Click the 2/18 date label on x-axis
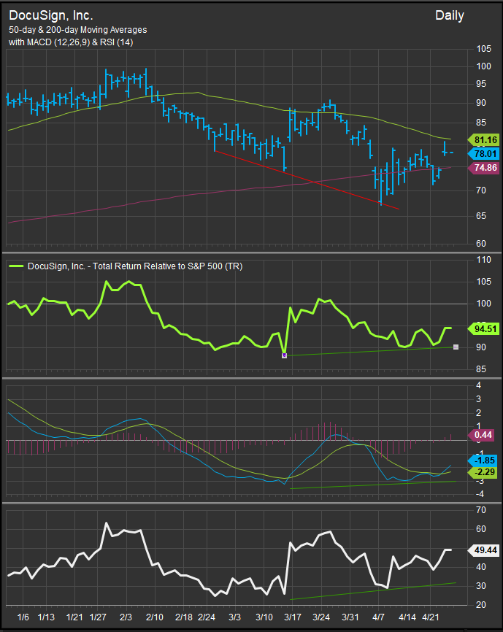 [184, 617]
